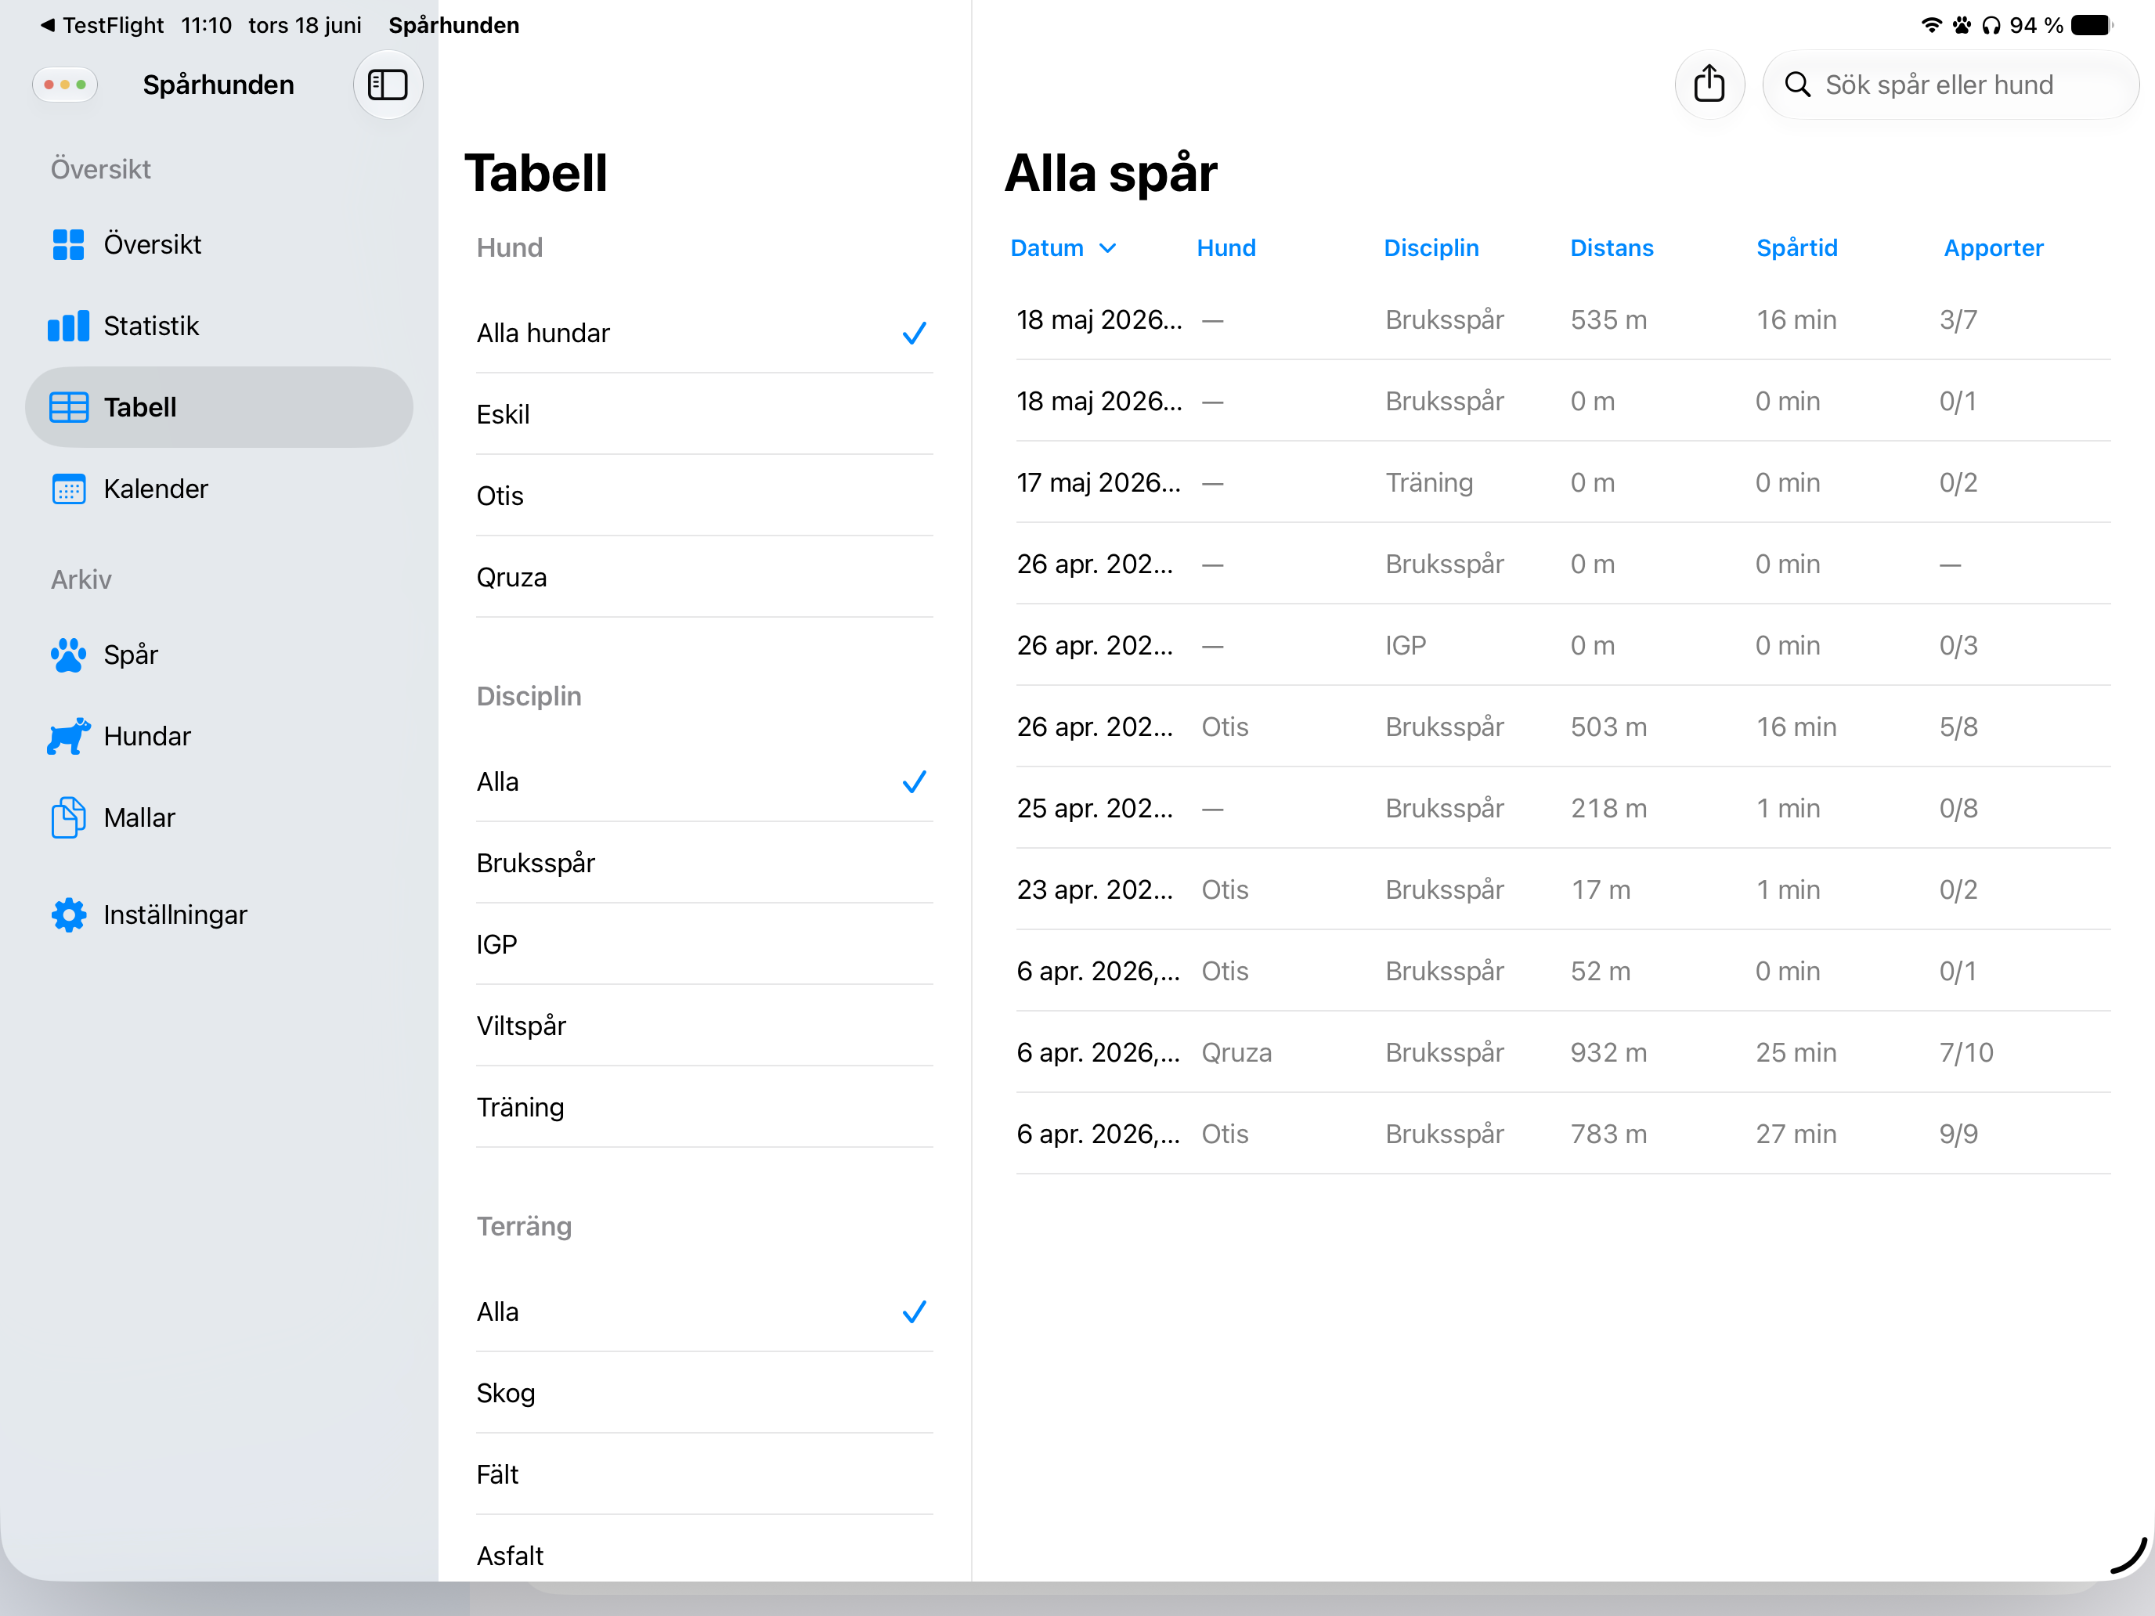This screenshot has width=2155, height=1616.
Task: Click the Inställningar gear icon
Action: tap(68, 914)
